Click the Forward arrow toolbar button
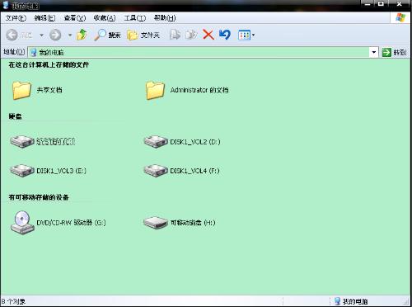This screenshot has width=412, height=307. coord(55,35)
